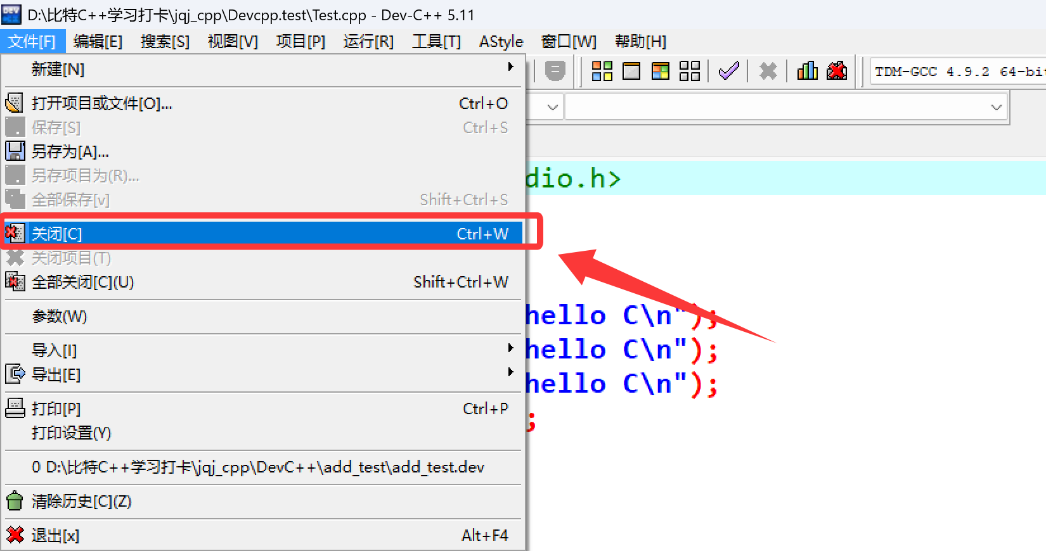The height and width of the screenshot is (551, 1046).
Task: Choose 另存为[A]... entry
Action: [263, 151]
